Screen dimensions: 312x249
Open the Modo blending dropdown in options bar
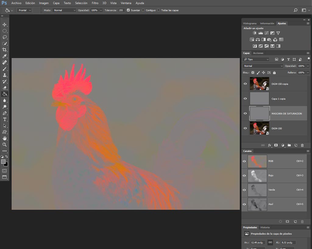pos(64,10)
